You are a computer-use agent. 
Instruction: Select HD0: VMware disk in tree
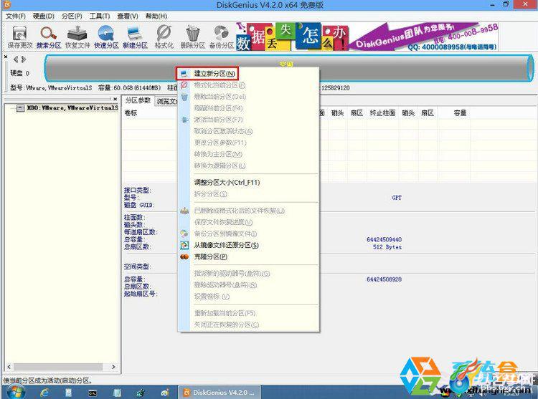coord(72,108)
